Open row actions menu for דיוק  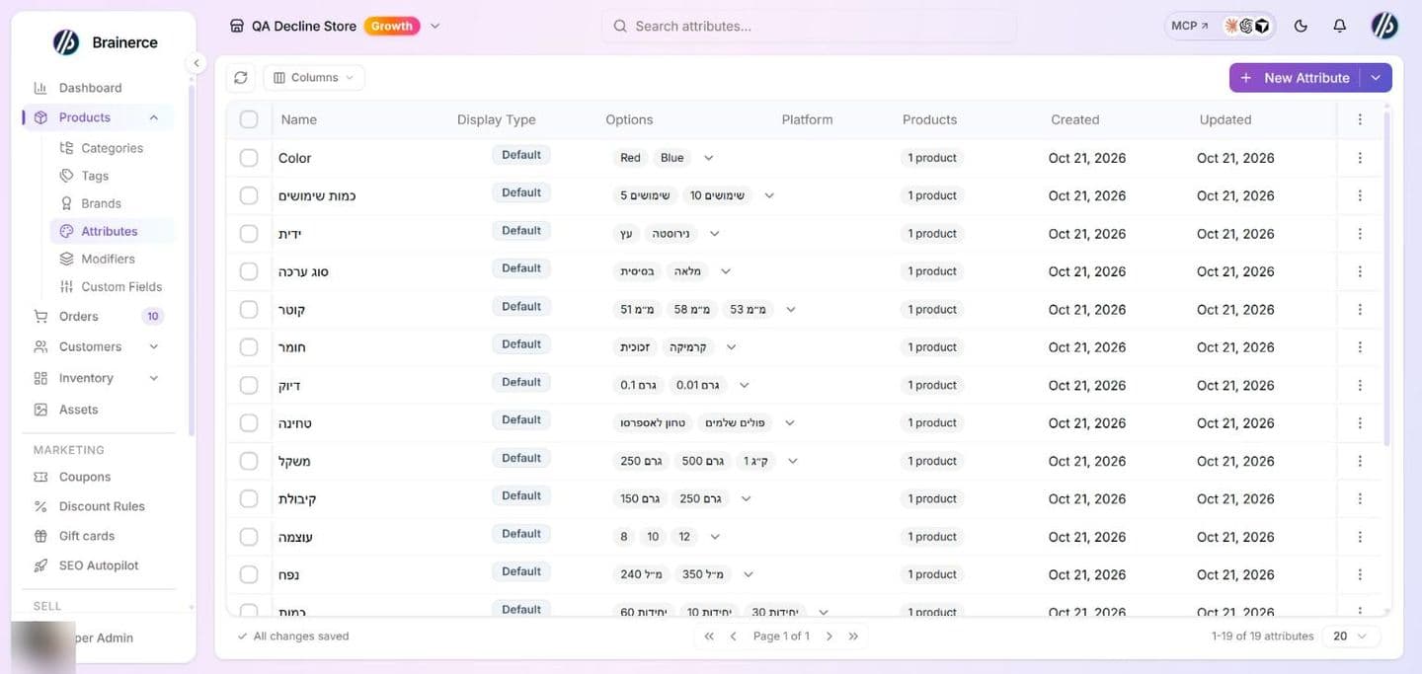[x=1360, y=385]
